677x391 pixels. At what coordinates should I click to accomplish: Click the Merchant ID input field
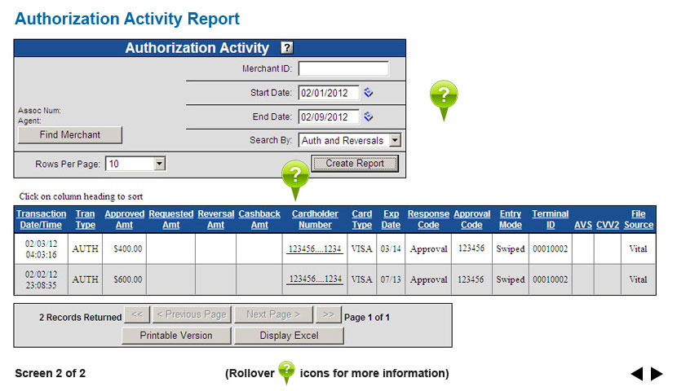[x=343, y=69]
